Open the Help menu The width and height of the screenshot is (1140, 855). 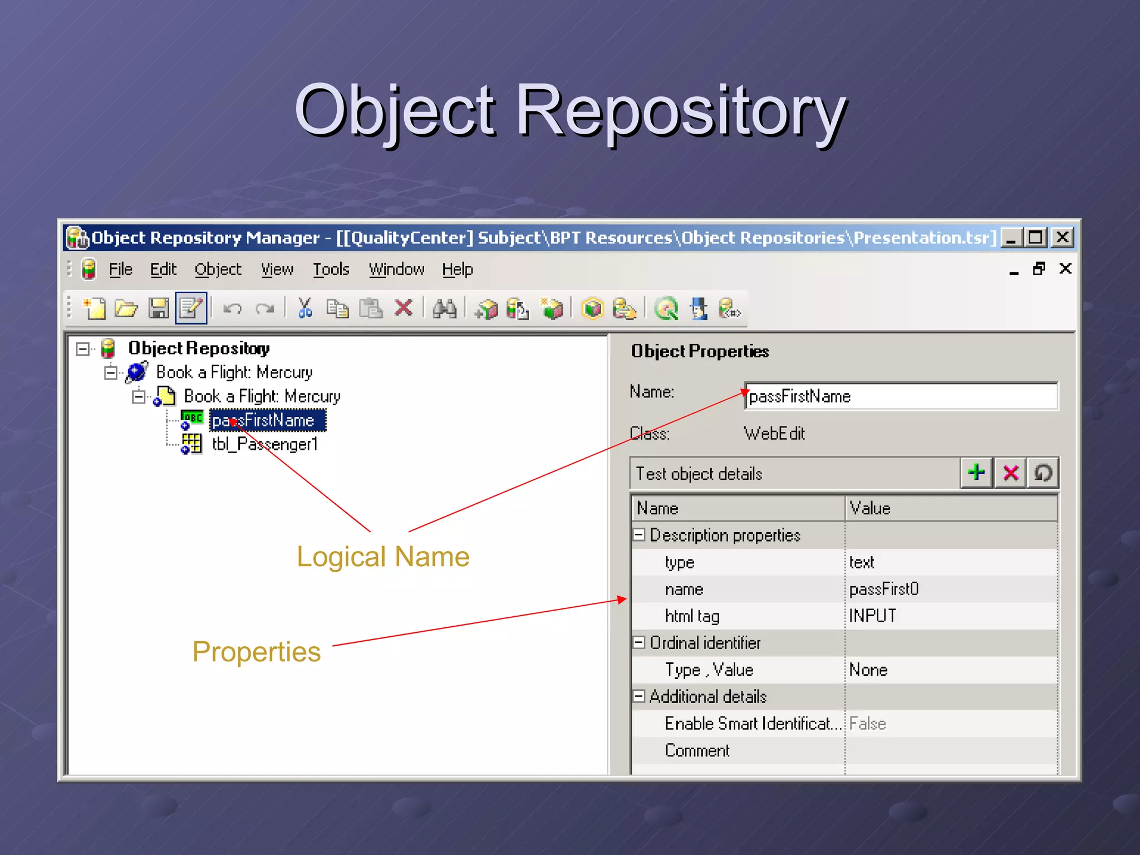458,269
